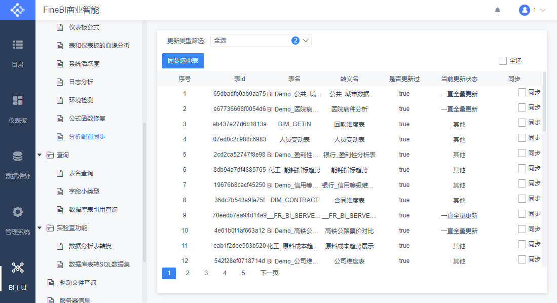Click the document icon beside 系统活跃度
557x303 pixels.
click(x=60, y=64)
